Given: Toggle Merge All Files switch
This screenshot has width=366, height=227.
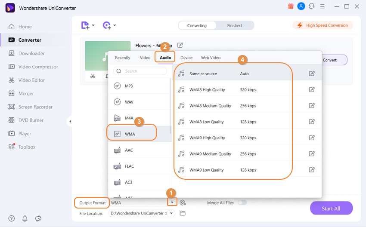Looking at the screenshot, I should tap(242, 202).
